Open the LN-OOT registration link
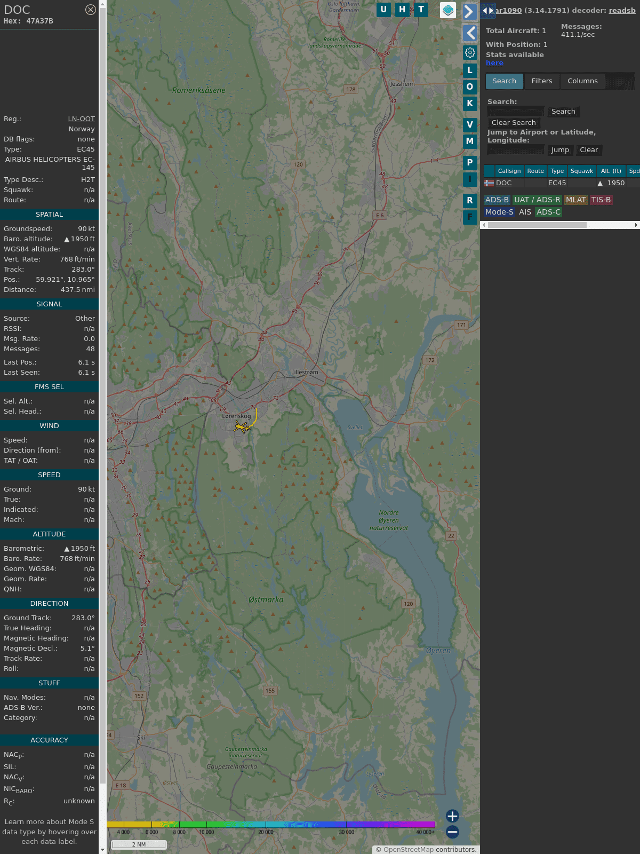Image resolution: width=640 pixels, height=854 pixels. [x=81, y=119]
